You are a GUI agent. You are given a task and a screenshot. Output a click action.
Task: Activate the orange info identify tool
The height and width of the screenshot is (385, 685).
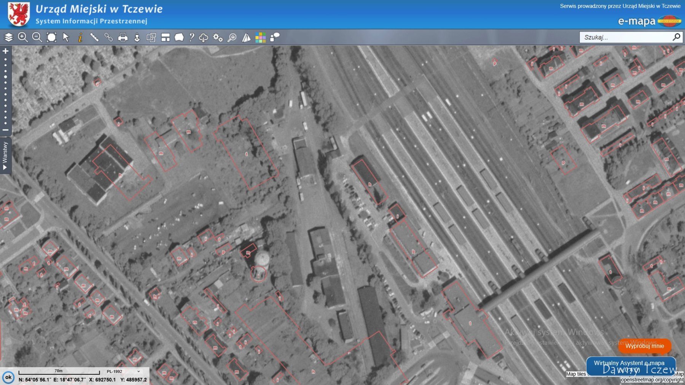(80, 37)
